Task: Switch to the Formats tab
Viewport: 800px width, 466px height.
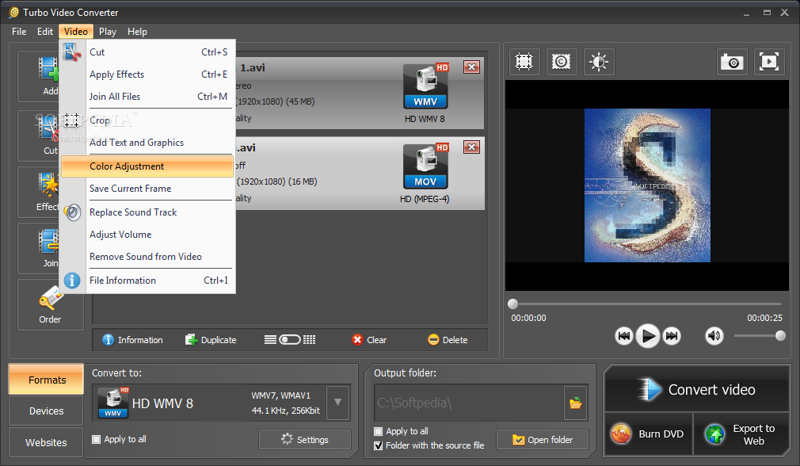Action: 47,380
